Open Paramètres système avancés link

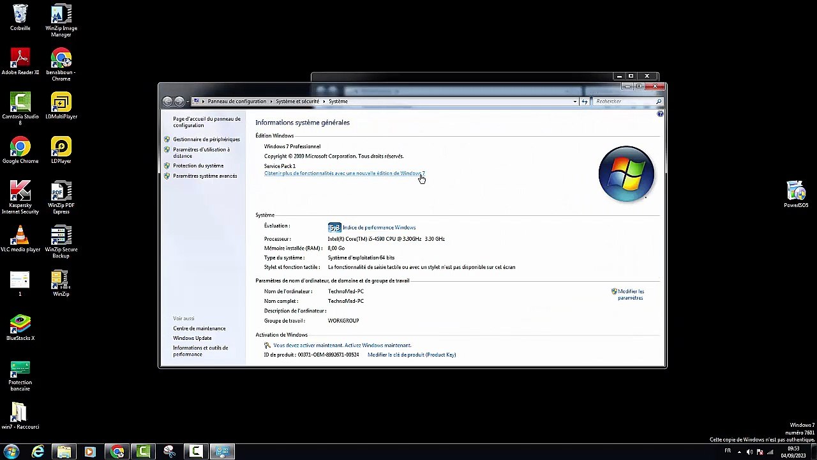(x=205, y=176)
